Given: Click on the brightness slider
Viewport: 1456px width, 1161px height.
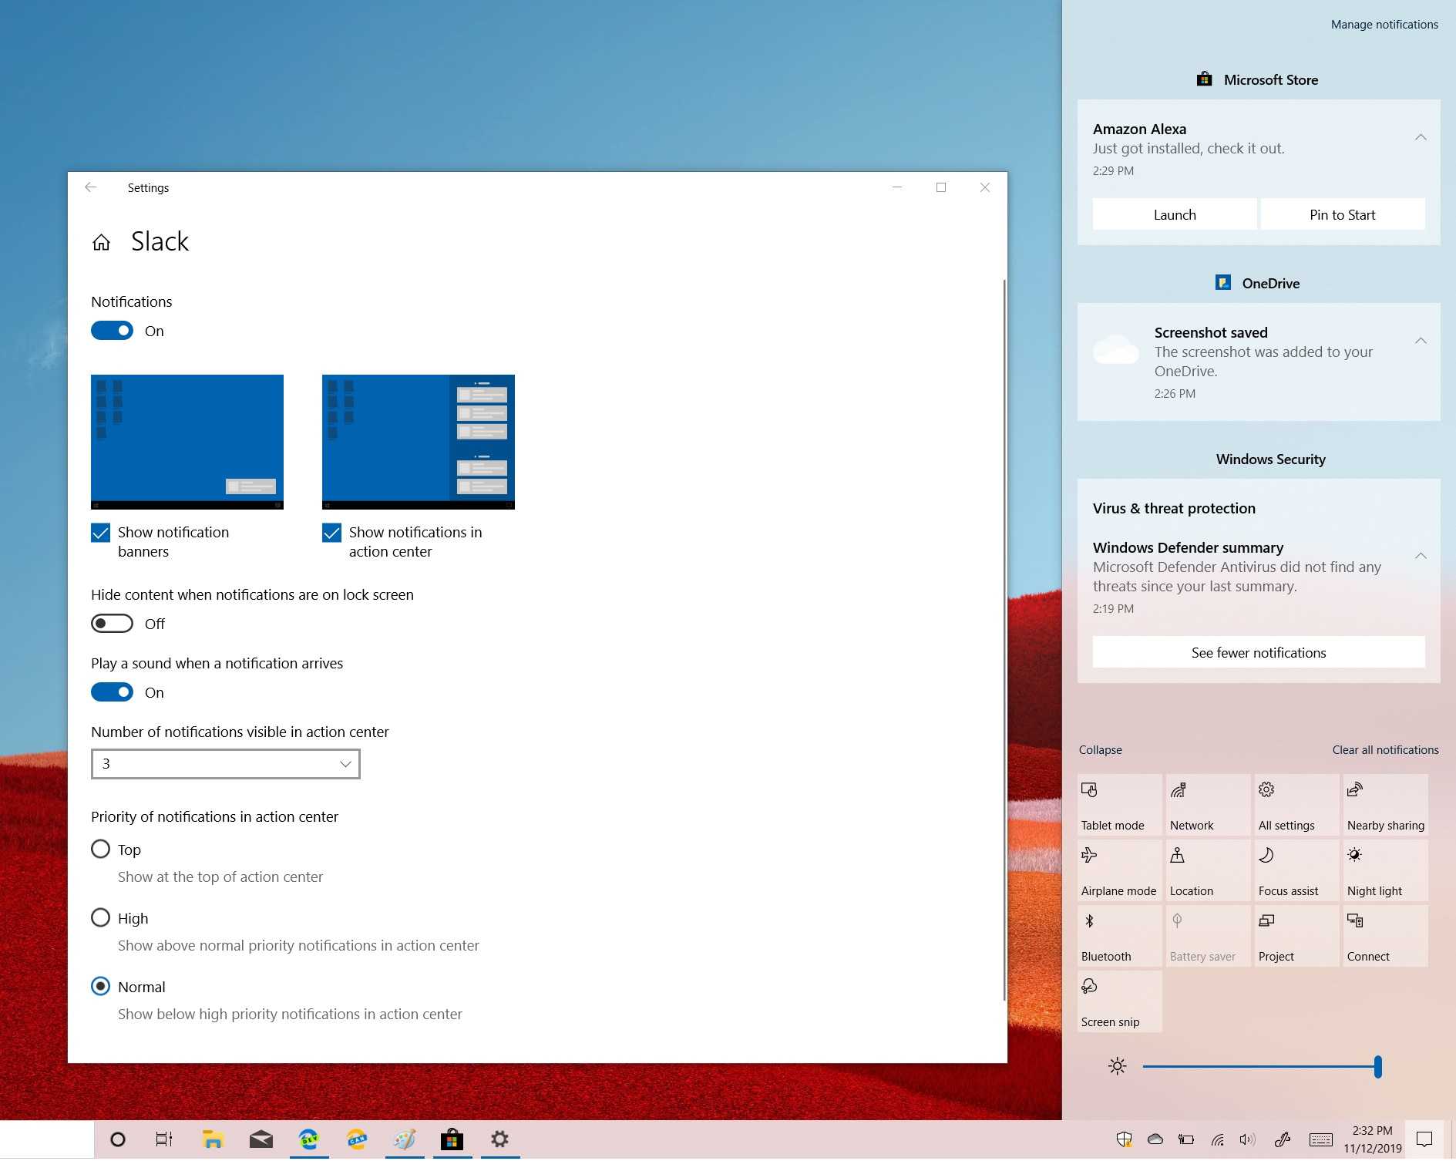Looking at the screenshot, I should click(1260, 1067).
